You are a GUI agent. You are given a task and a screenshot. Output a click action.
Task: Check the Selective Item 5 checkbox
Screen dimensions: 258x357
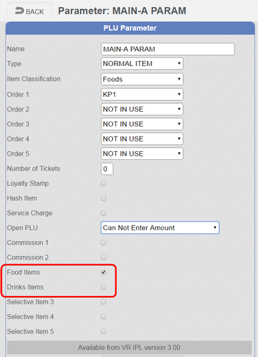(104, 332)
